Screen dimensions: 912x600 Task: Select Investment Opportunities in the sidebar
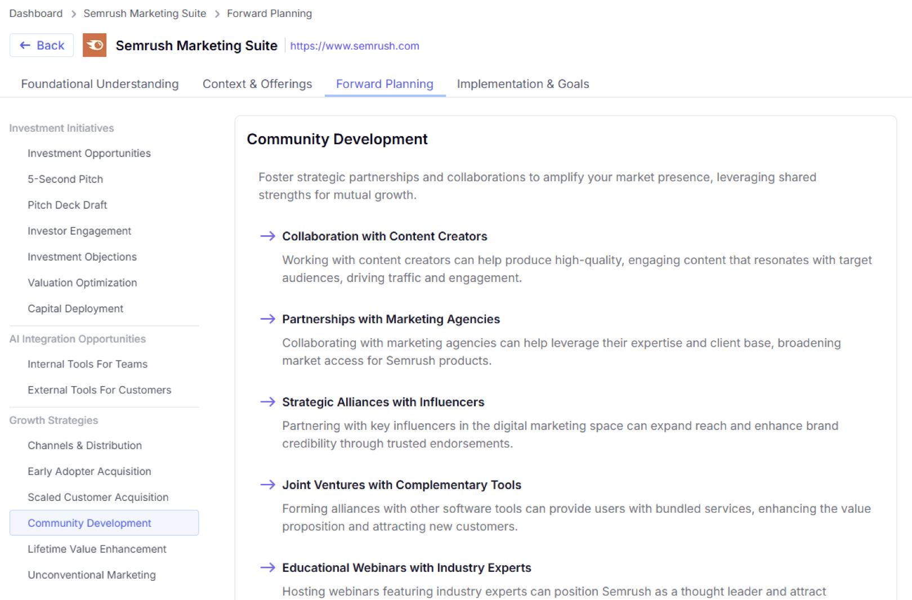pos(89,153)
